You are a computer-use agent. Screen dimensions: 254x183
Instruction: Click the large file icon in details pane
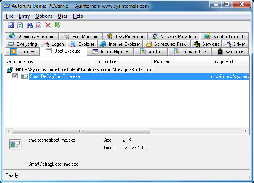[x=15, y=144]
